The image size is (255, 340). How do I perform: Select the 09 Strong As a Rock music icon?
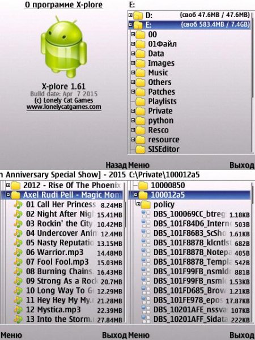coord(18,281)
